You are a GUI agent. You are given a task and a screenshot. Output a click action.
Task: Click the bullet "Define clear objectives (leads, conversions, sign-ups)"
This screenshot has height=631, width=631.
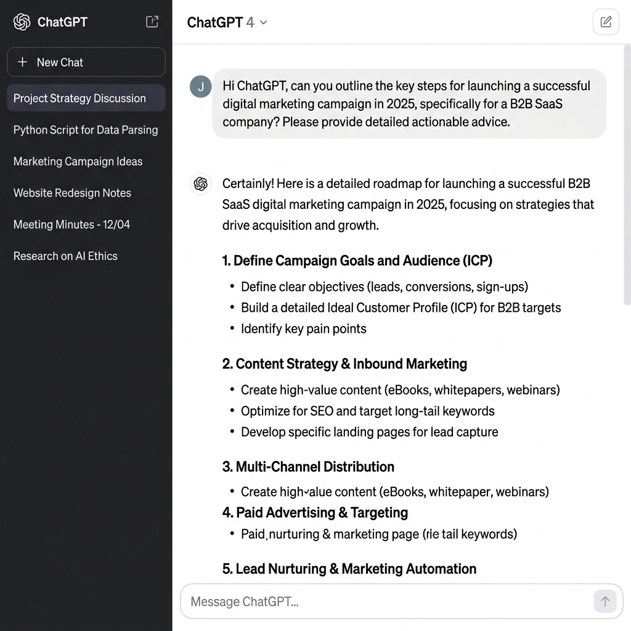pyautogui.click(x=385, y=287)
